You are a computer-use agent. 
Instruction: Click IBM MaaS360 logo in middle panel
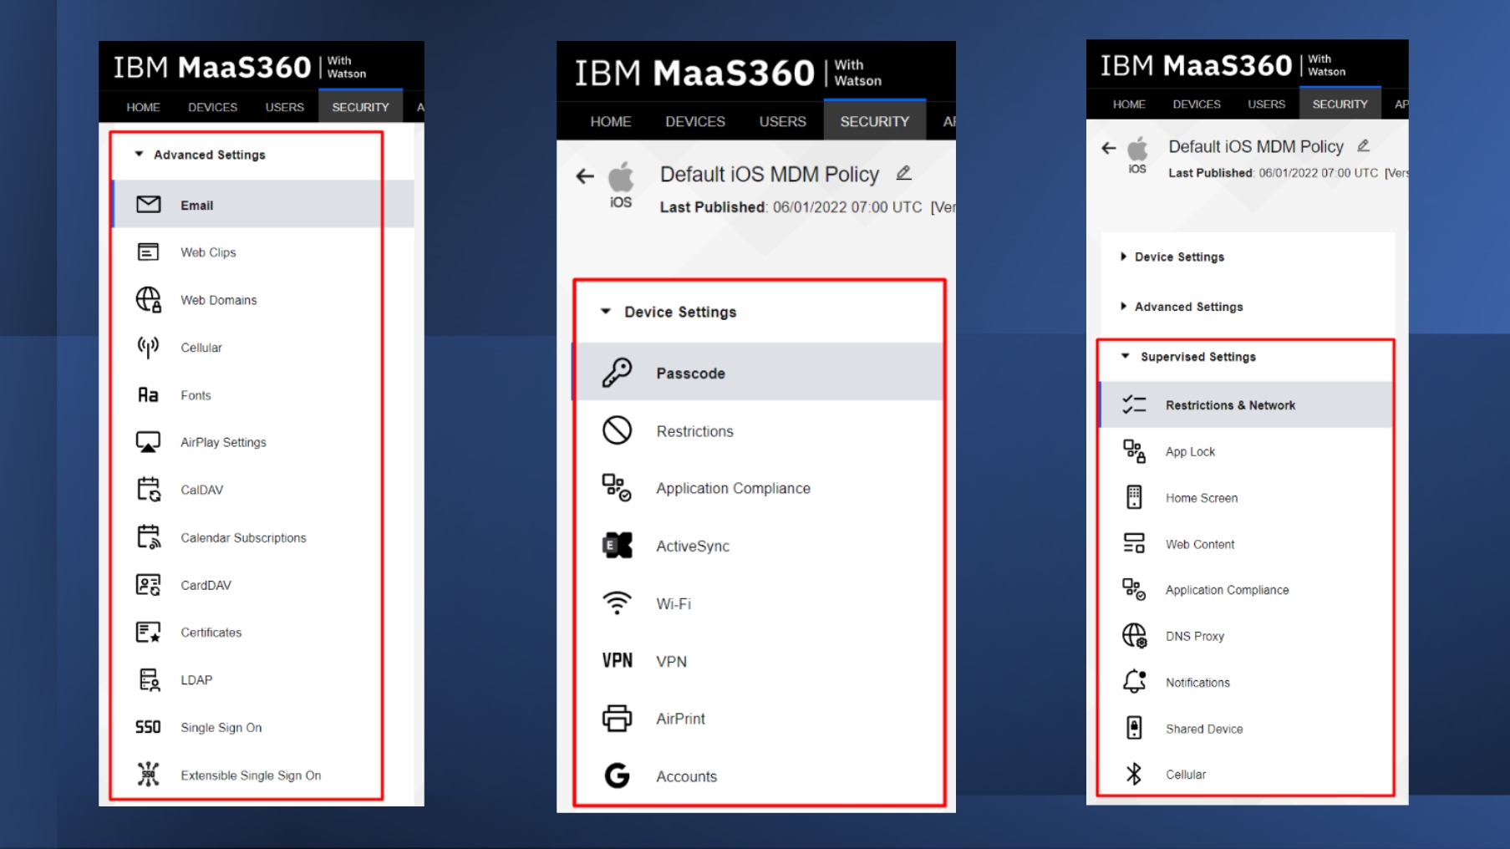(727, 73)
